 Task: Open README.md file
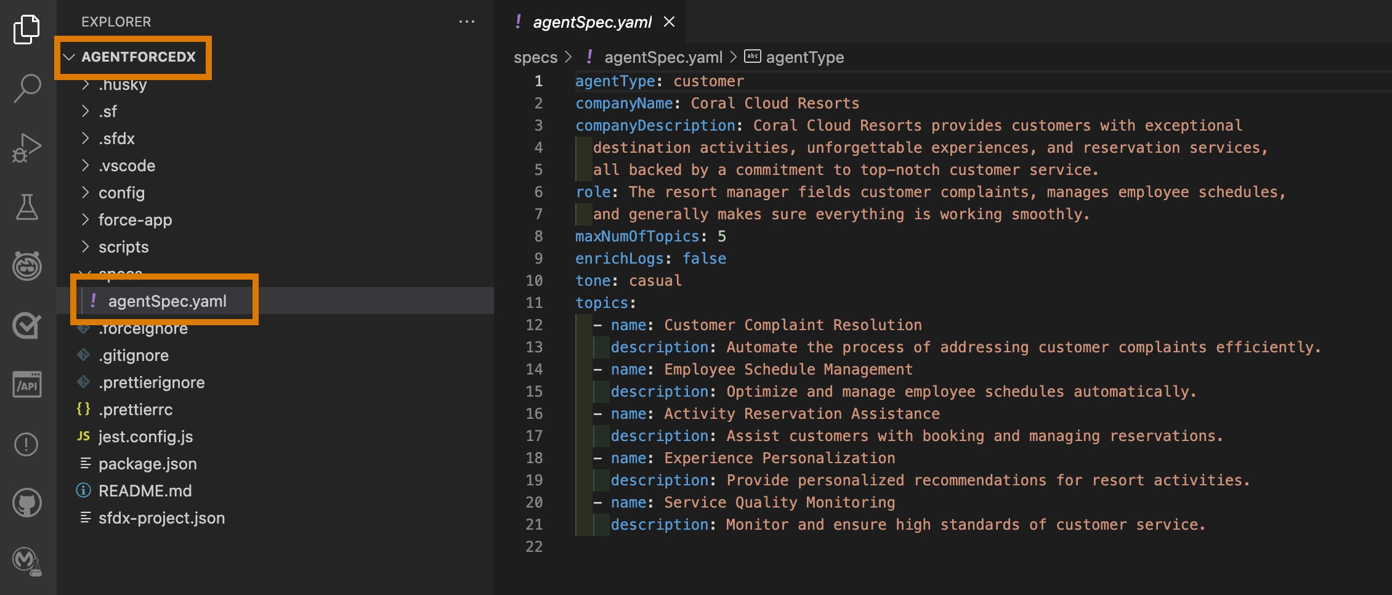tap(275, 491)
